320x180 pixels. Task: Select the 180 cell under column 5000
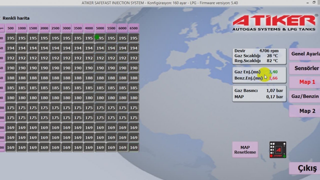point(100,98)
